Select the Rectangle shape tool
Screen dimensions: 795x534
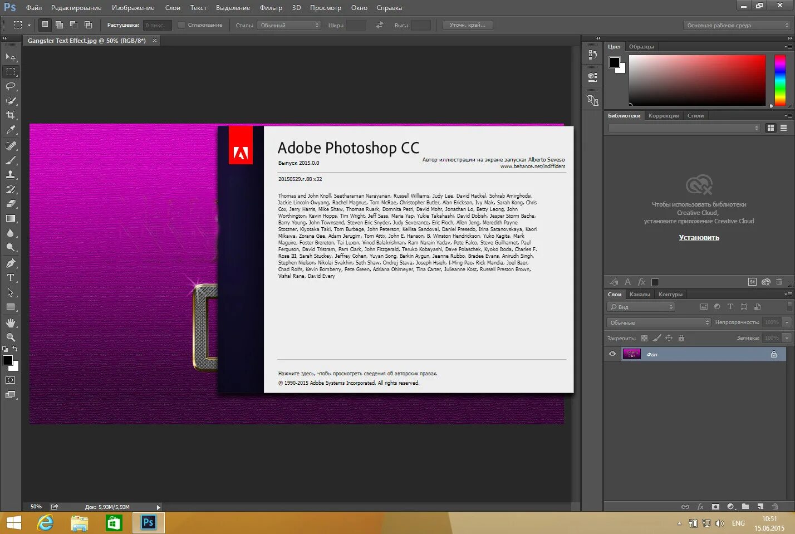point(11,307)
